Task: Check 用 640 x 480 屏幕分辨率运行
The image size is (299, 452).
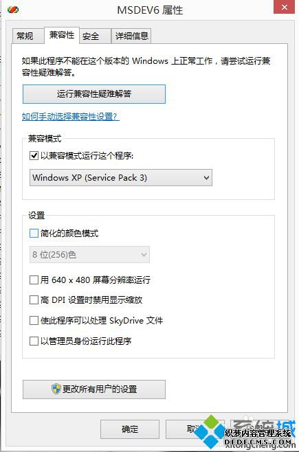Action: (34, 280)
